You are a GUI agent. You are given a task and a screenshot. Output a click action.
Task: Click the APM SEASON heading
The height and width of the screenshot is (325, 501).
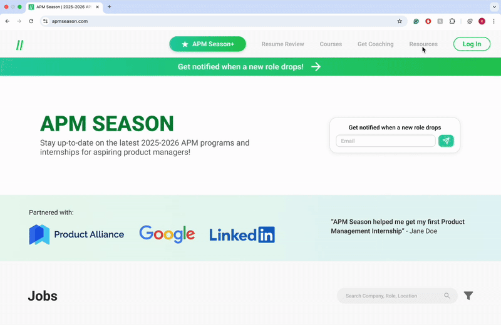coord(106,124)
